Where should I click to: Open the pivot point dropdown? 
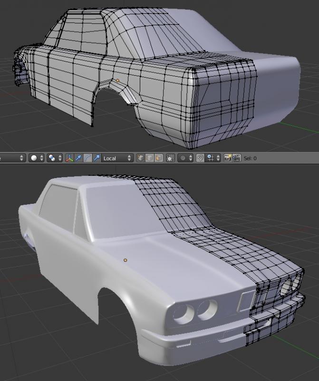coord(55,158)
